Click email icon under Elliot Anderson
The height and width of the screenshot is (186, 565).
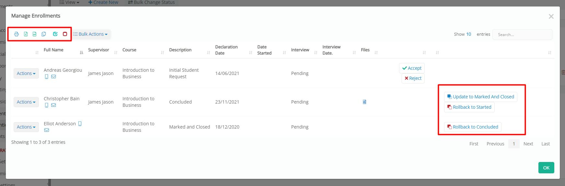tap(47, 130)
